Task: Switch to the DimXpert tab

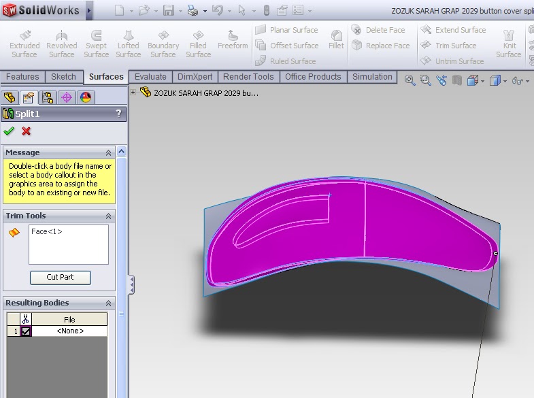Action: 195,77
